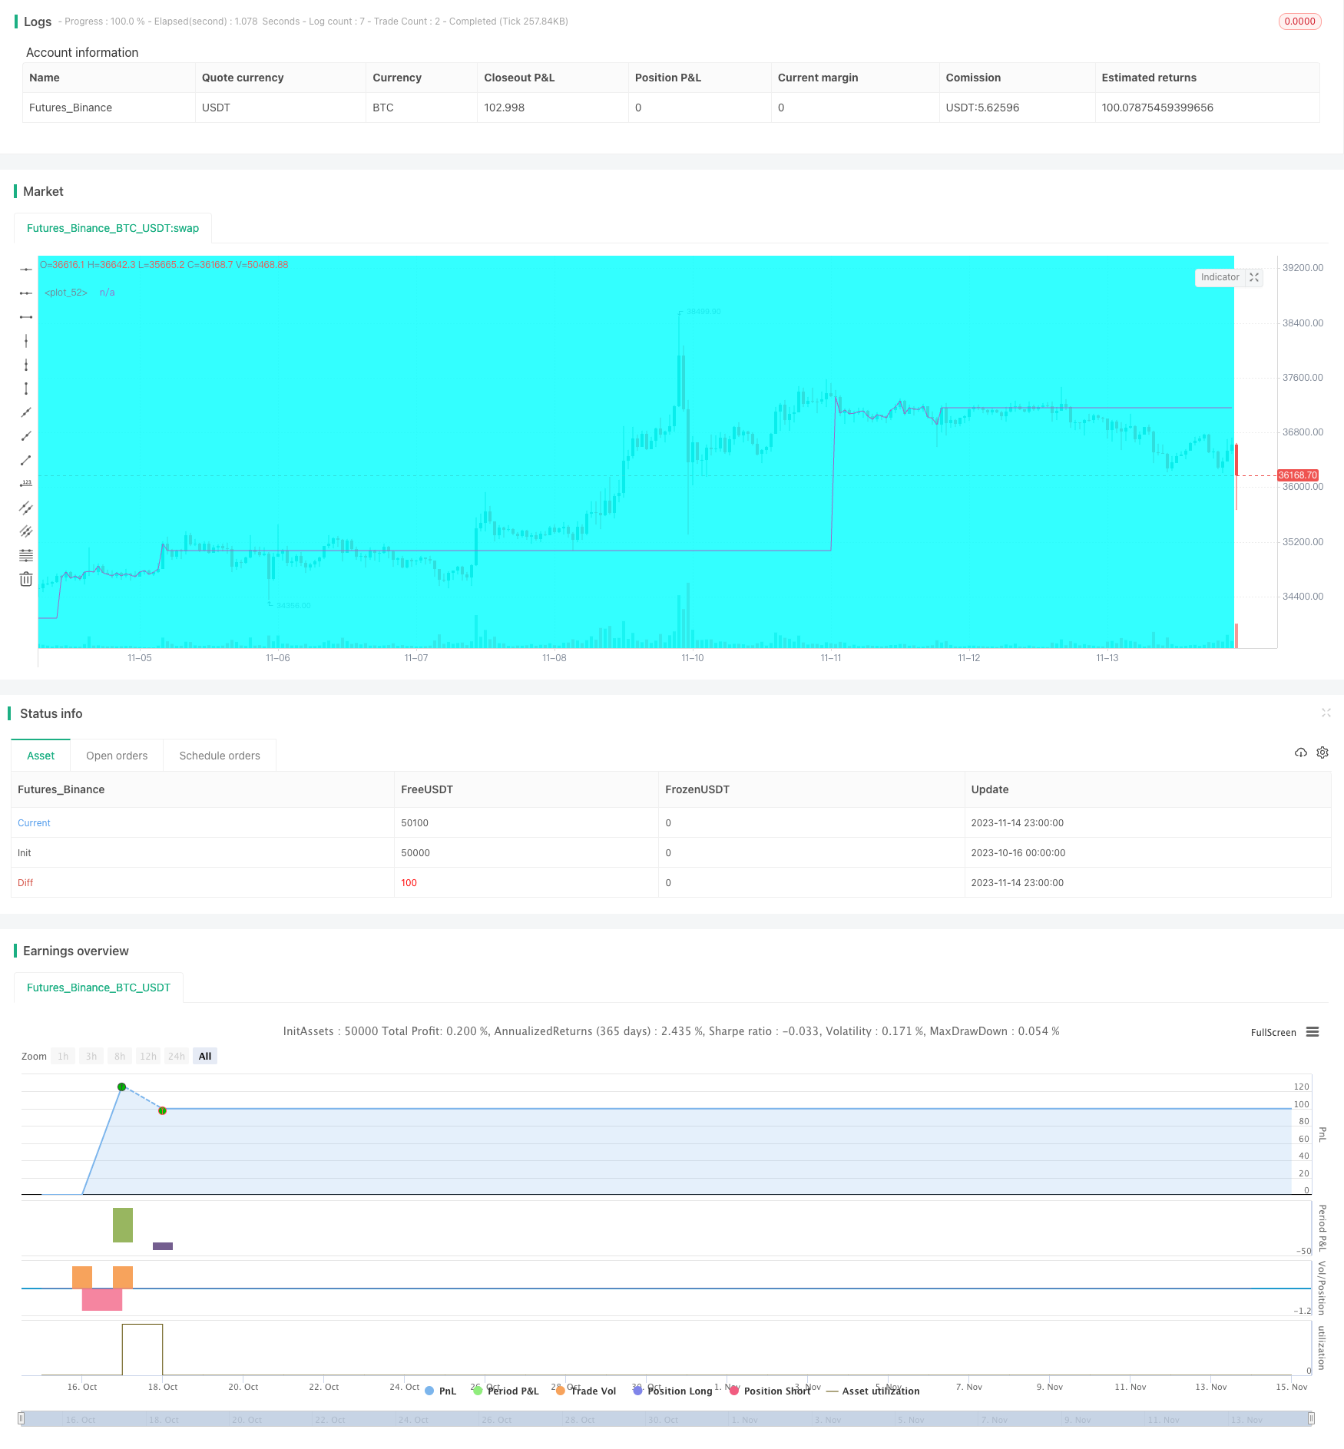Click the green PnL peak marker
The image size is (1344, 1449).
(x=121, y=1087)
